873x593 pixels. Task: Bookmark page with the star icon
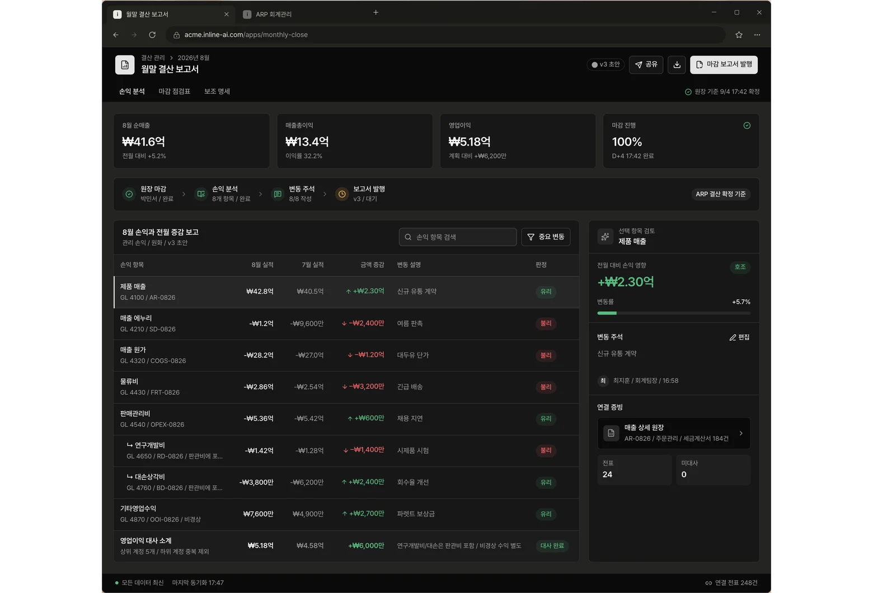pos(739,35)
